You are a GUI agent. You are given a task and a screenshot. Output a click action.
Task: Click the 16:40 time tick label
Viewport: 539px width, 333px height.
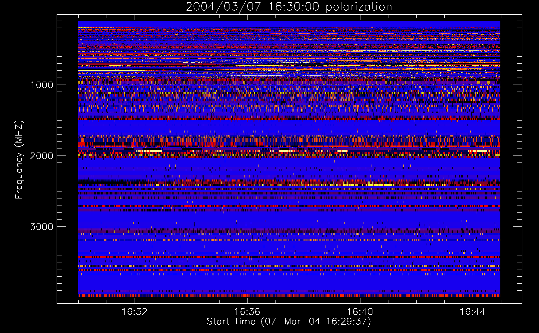360,312
